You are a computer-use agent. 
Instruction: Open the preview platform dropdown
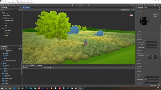coord(83,5)
